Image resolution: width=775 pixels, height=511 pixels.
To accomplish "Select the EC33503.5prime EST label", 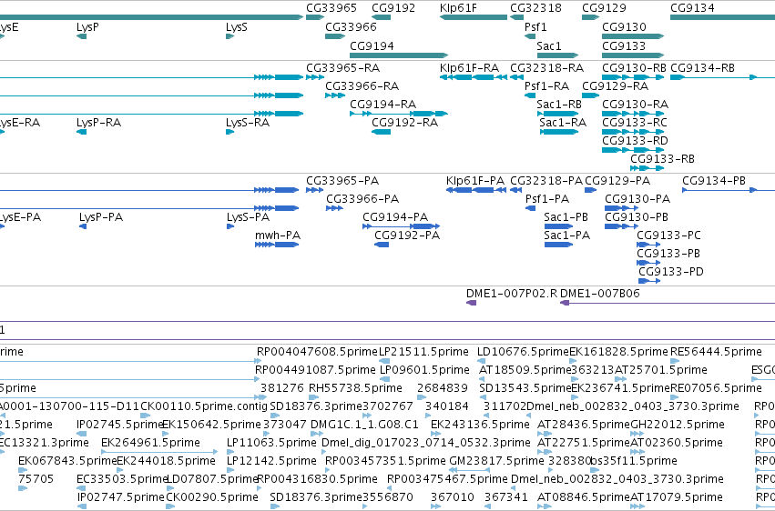I will (123, 479).
